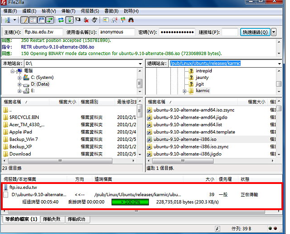Toggle the local directory tree display
This screenshot has height=234, width=290.
pyautogui.click(x=33, y=20)
